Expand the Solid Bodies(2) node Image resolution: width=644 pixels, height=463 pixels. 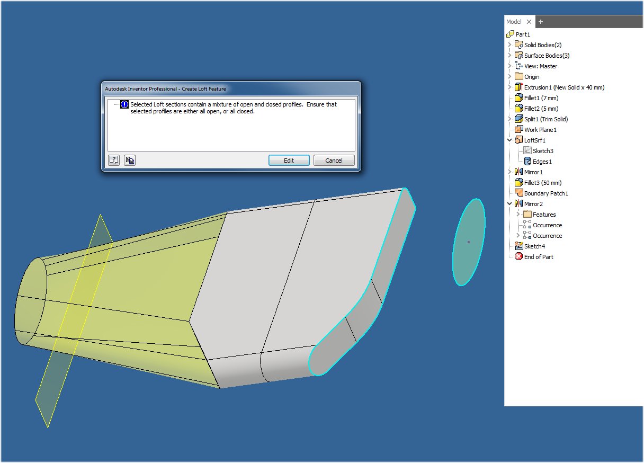pos(508,44)
